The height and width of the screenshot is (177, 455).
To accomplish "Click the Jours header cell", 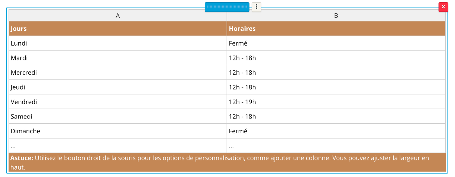I will point(118,29).
